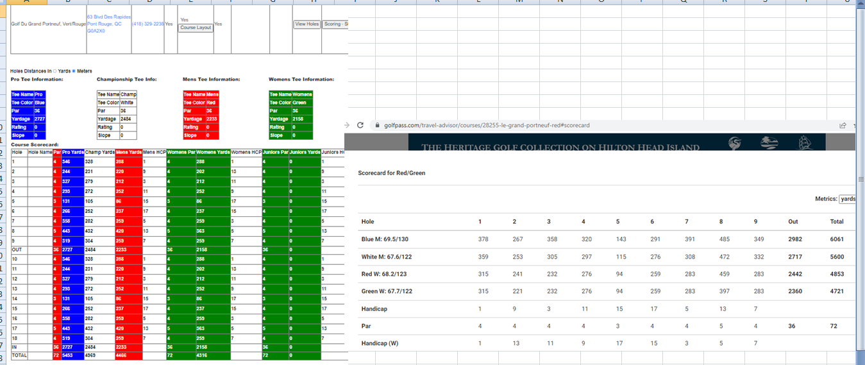Click the lock icon in address bar

tap(377, 125)
